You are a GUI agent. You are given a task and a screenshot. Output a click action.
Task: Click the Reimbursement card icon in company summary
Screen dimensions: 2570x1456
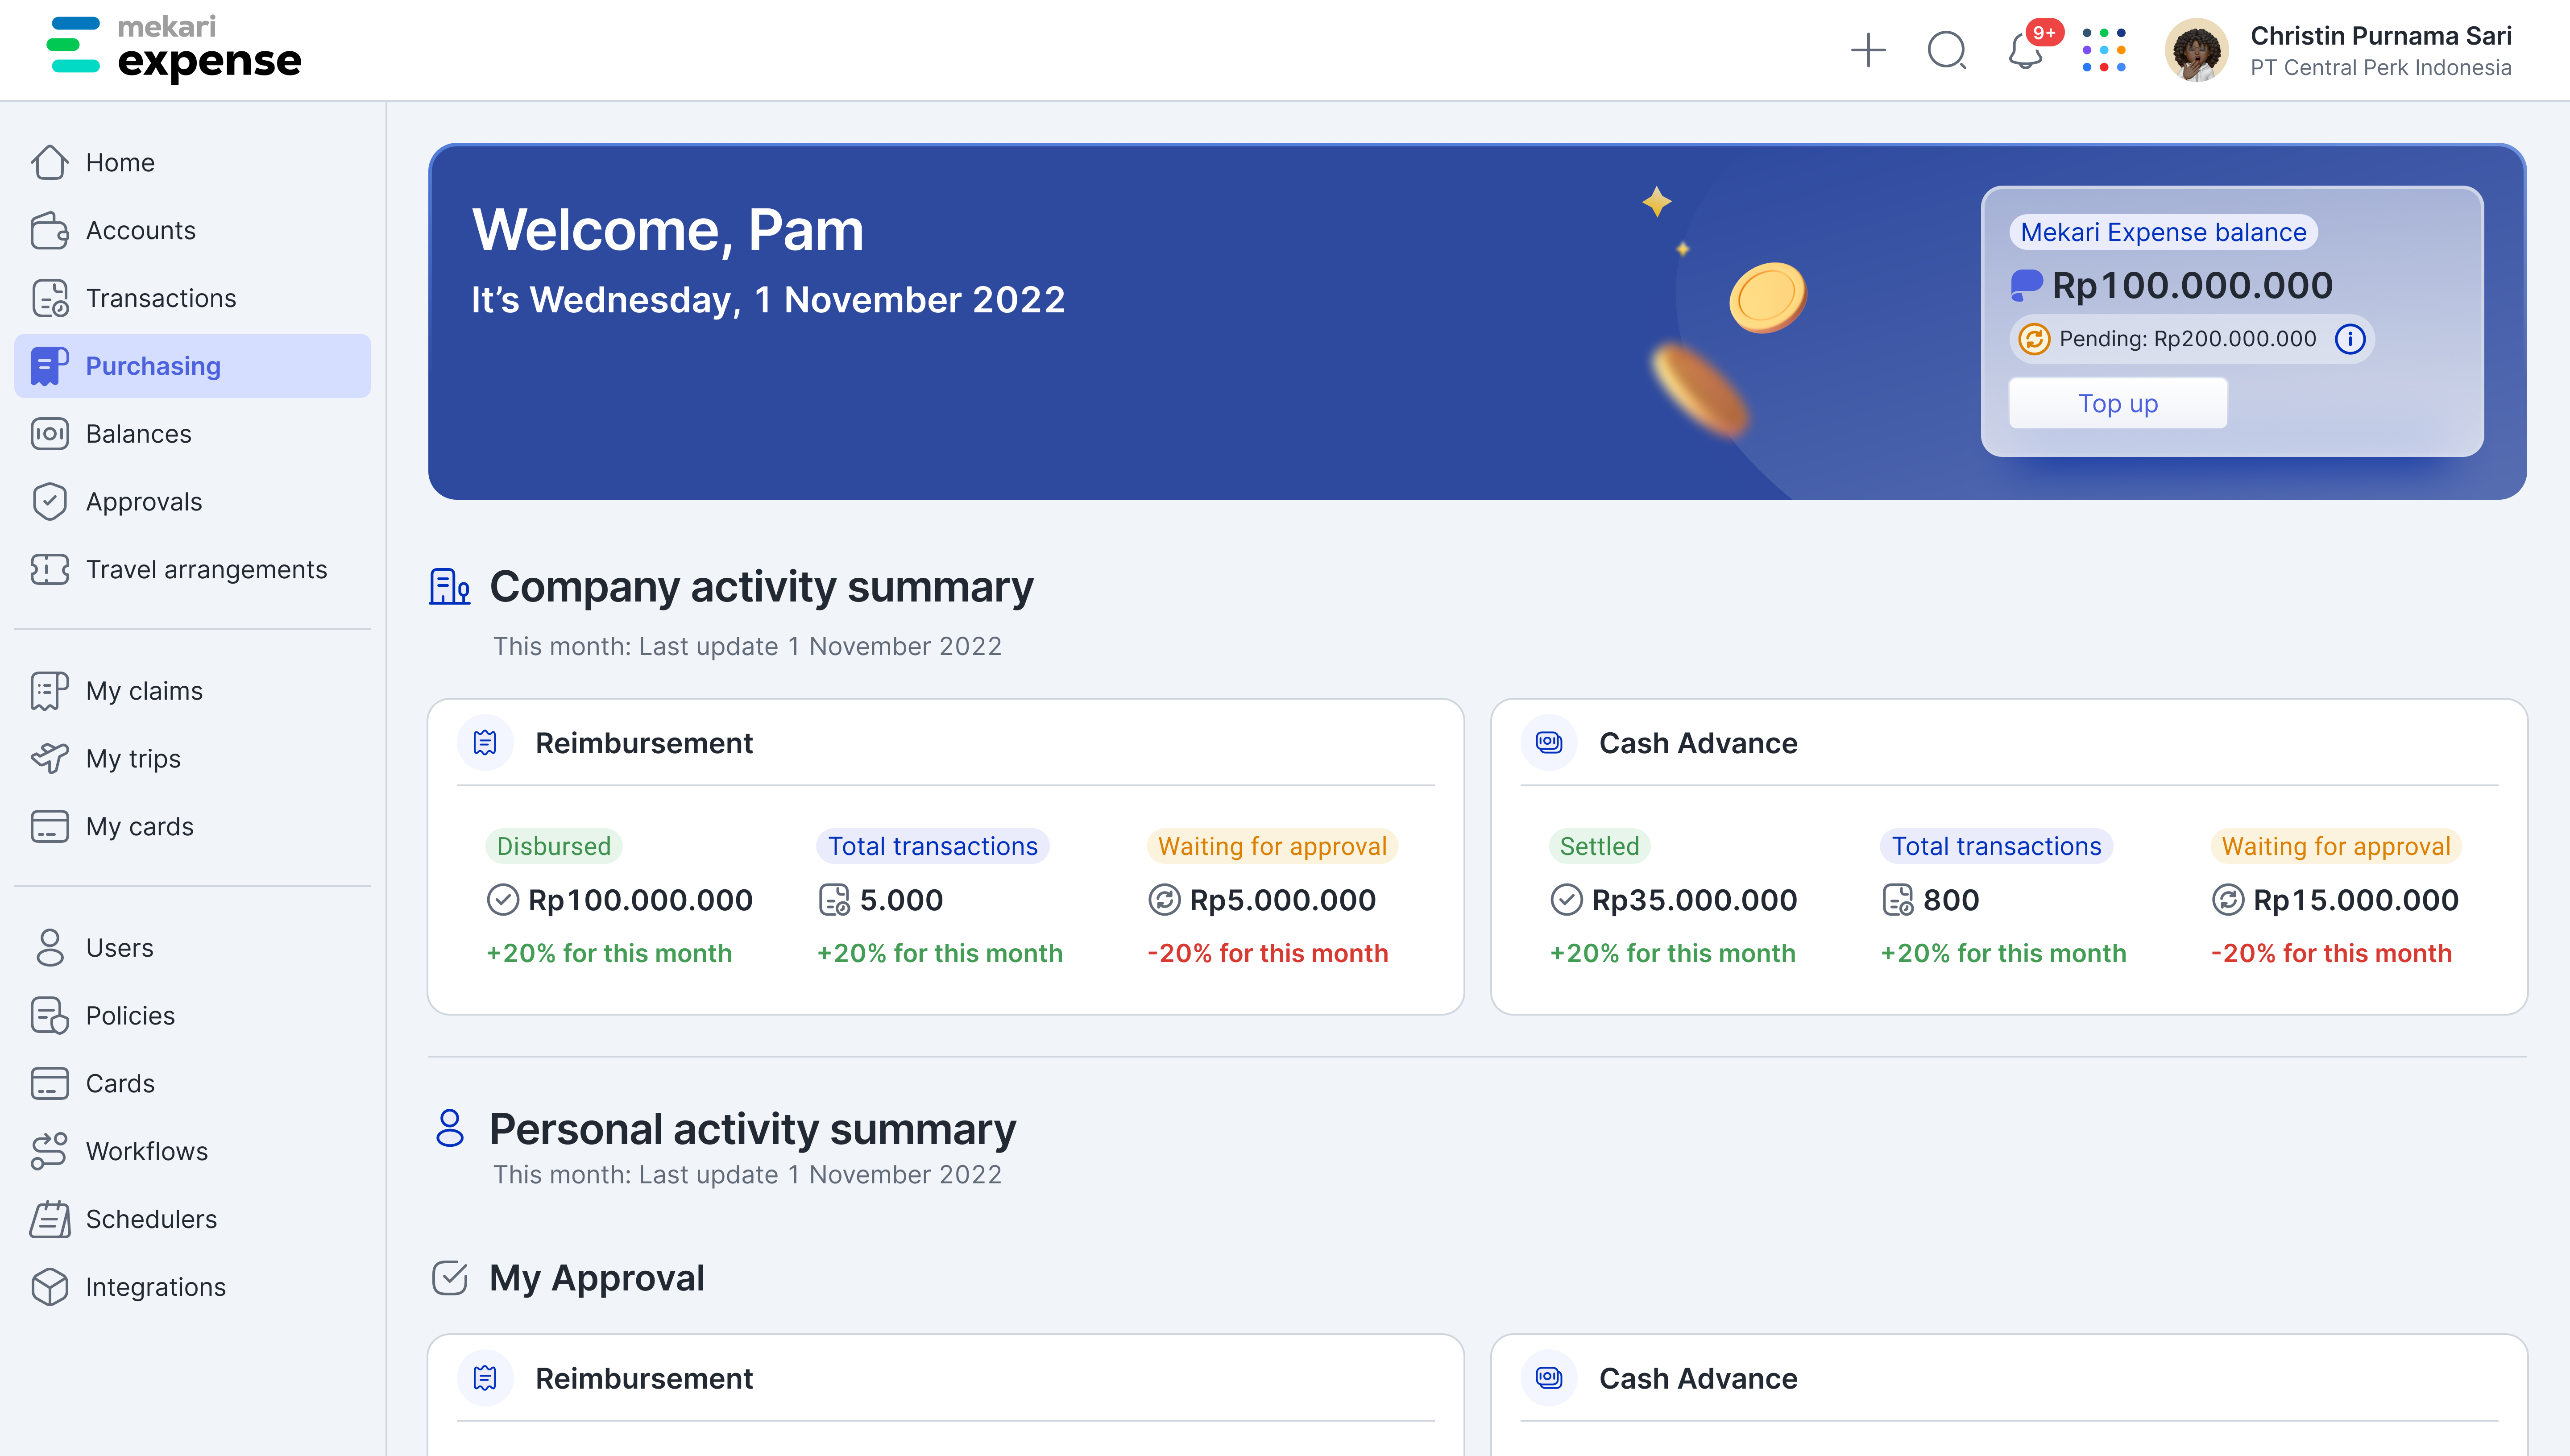pyautogui.click(x=485, y=743)
